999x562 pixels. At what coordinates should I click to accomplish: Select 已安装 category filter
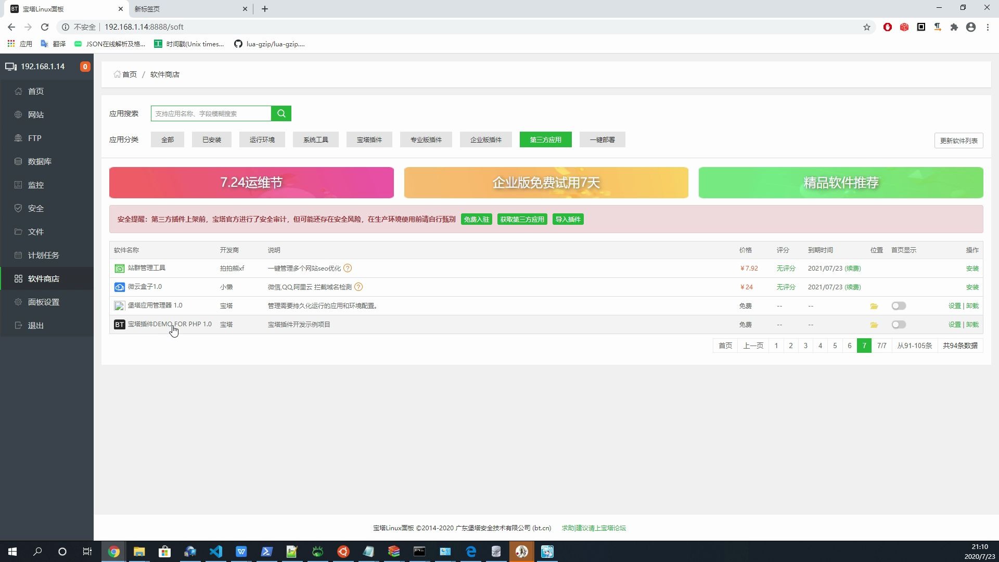(x=212, y=139)
